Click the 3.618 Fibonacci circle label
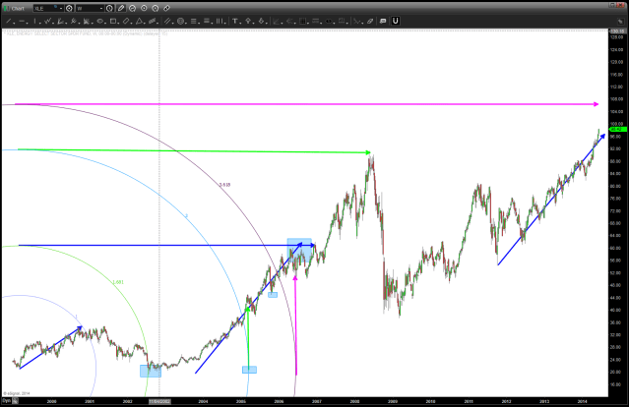This screenshot has height=407, width=629. 224,185
